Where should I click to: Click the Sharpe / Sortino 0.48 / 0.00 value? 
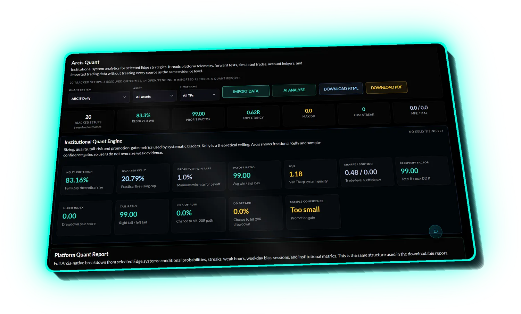point(361,172)
